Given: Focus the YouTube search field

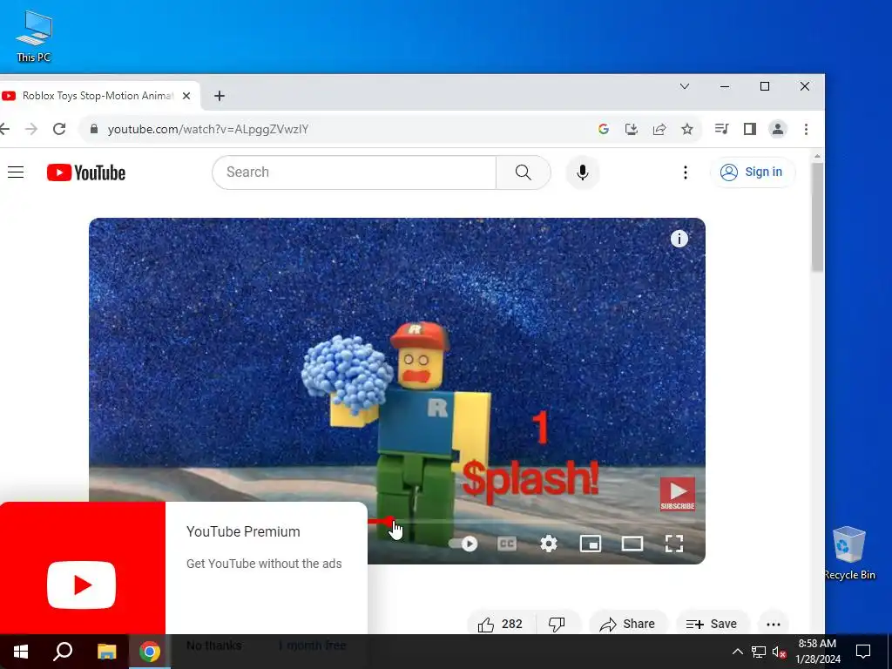Looking at the screenshot, I should click(354, 172).
